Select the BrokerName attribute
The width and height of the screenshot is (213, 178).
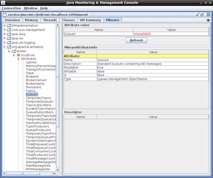click(35, 84)
